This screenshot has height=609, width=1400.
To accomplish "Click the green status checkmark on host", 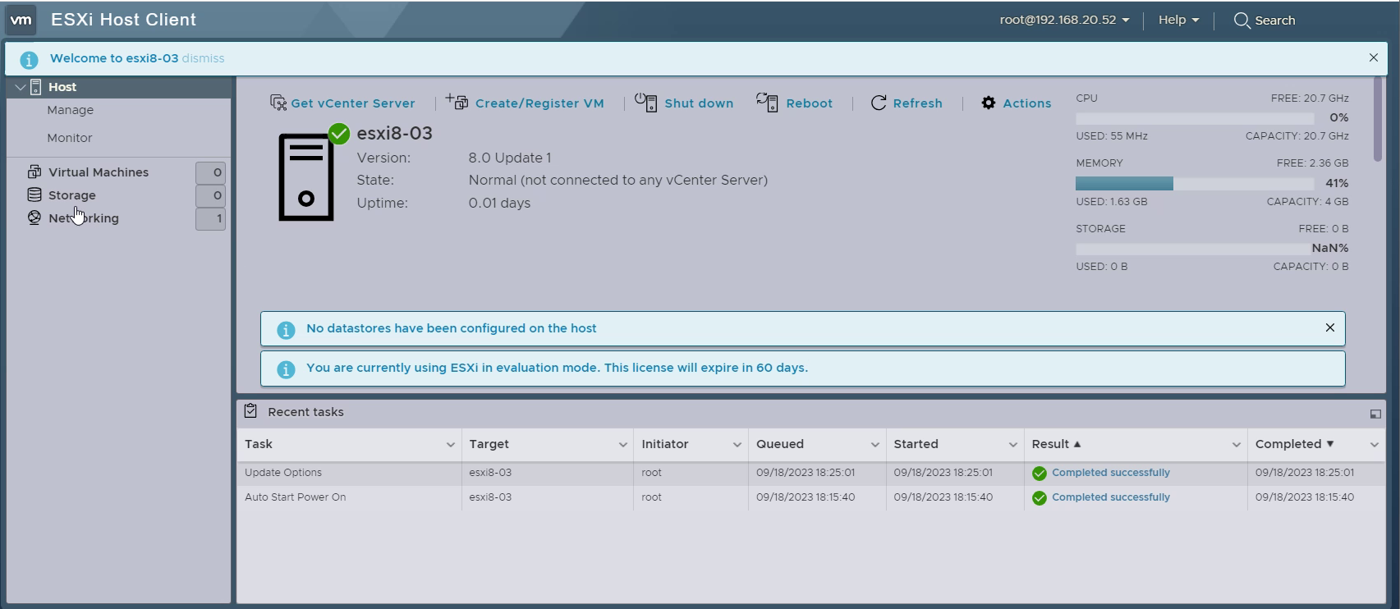I will click(339, 133).
